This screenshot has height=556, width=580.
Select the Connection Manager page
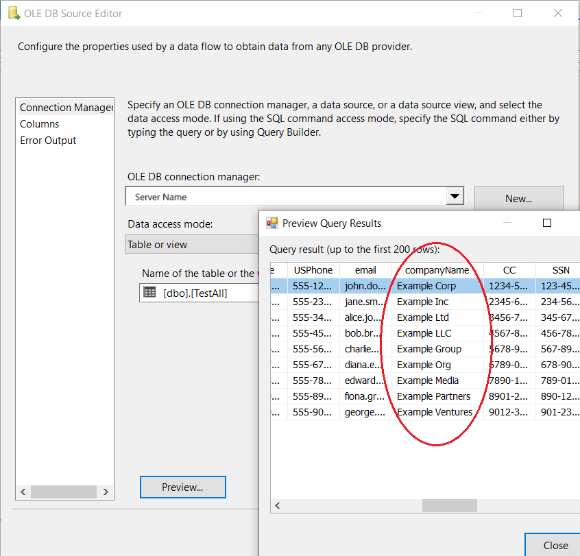pyautogui.click(x=66, y=108)
